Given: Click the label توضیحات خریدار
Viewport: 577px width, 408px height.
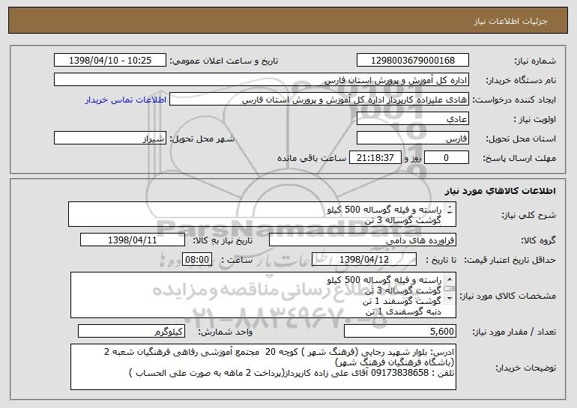Looking at the screenshot, I should pos(525,367).
